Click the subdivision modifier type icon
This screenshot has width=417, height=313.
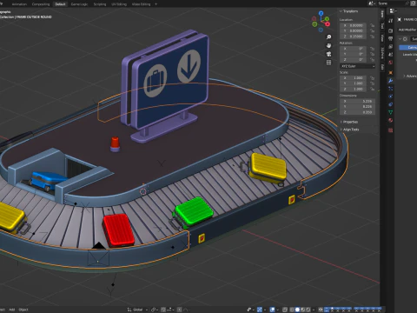(x=405, y=39)
